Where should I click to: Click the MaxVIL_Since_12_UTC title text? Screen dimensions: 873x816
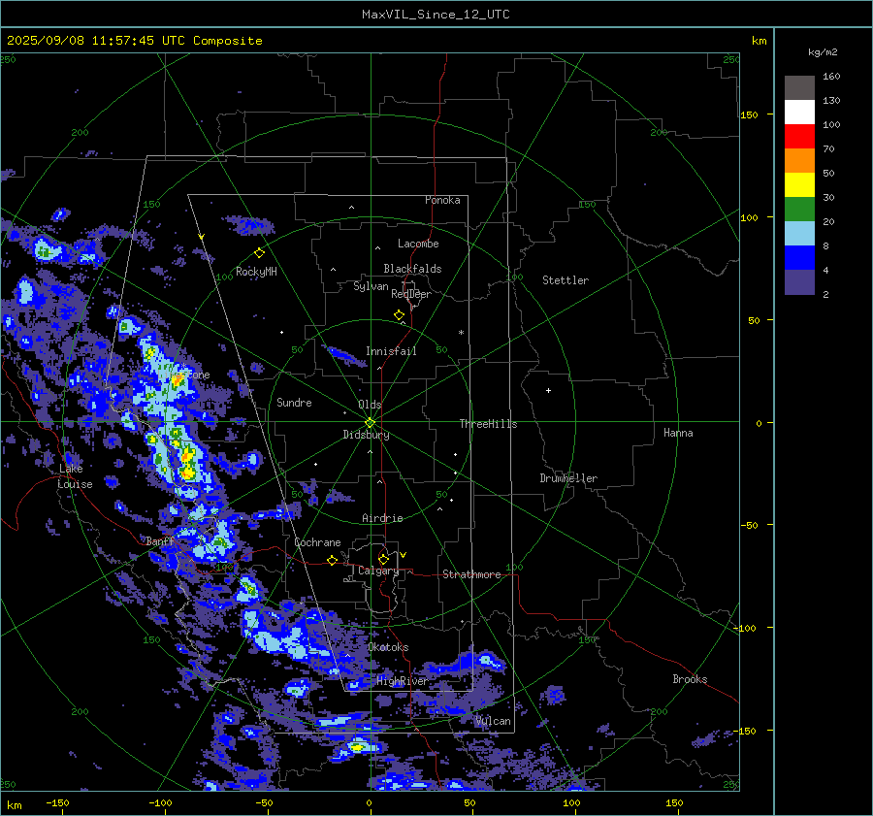point(436,15)
